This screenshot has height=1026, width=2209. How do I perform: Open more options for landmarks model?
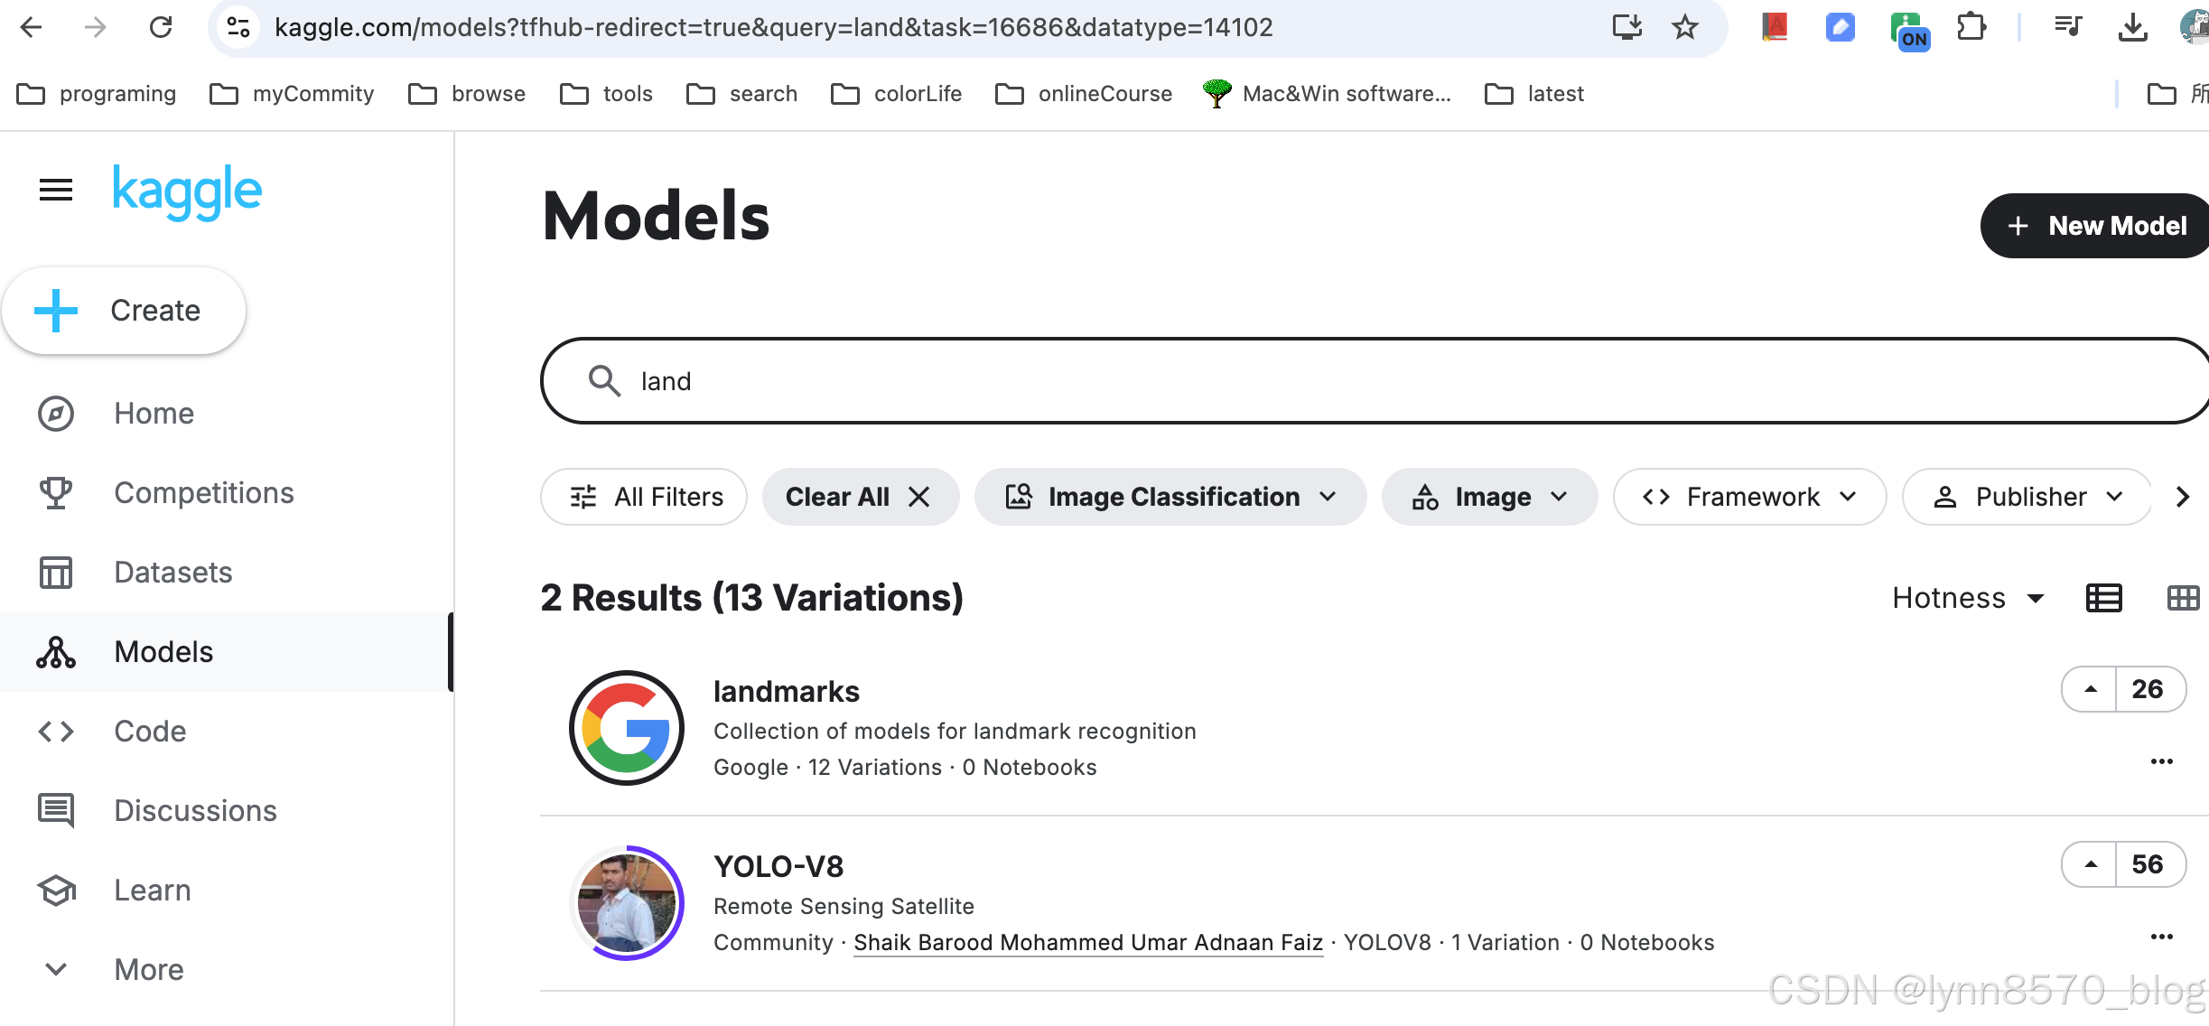pos(2162,761)
